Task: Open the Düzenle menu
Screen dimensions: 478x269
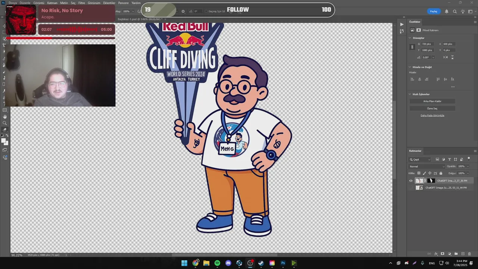Action: click(25, 3)
